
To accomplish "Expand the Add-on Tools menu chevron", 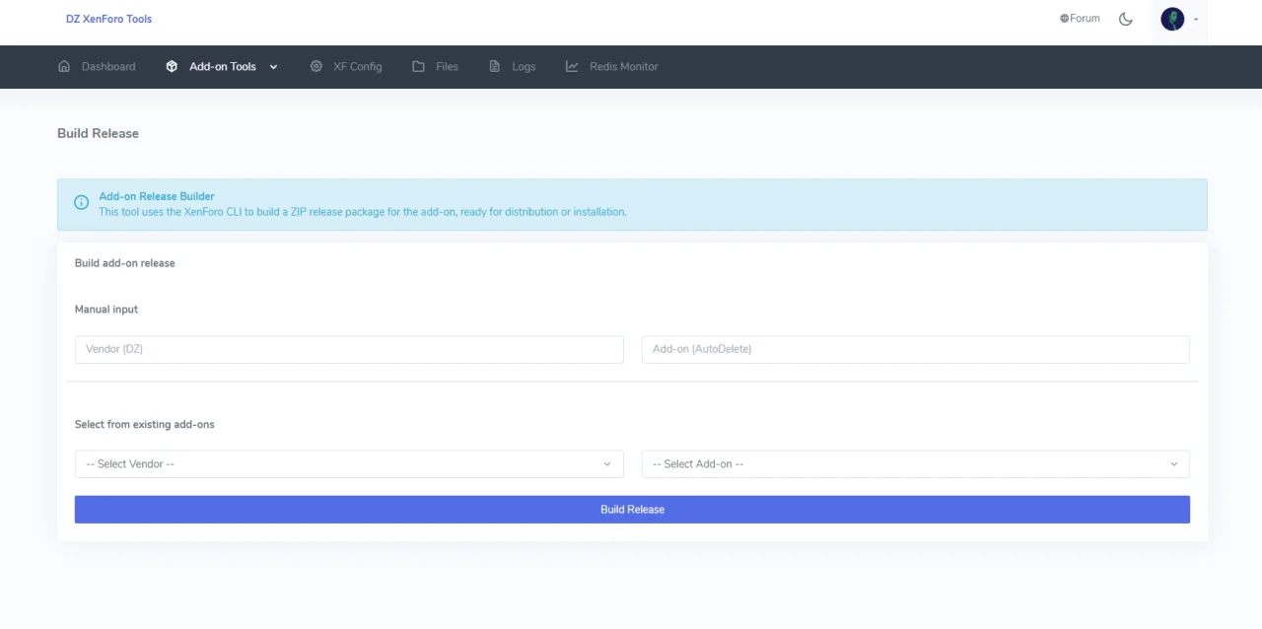I will pyautogui.click(x=274, y=67).
